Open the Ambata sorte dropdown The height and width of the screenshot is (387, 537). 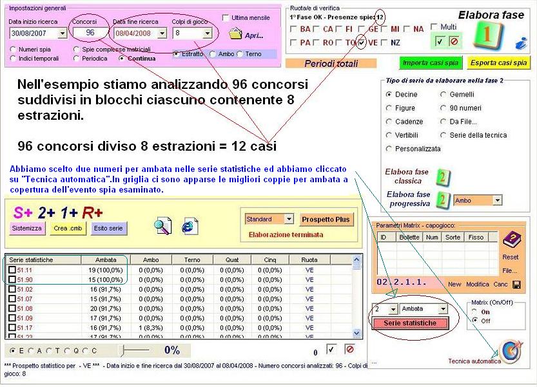pos(443,309)
